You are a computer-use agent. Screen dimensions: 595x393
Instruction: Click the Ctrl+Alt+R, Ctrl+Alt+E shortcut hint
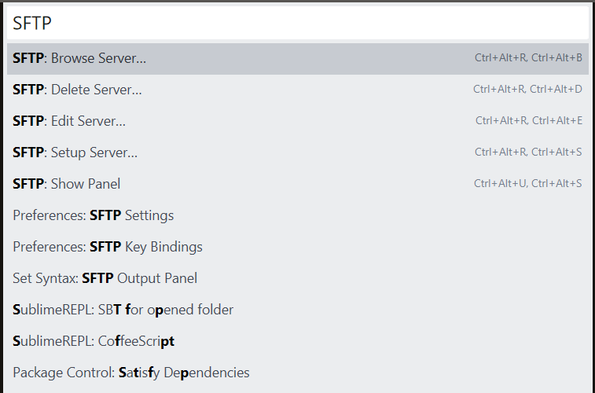coord(529,121)
